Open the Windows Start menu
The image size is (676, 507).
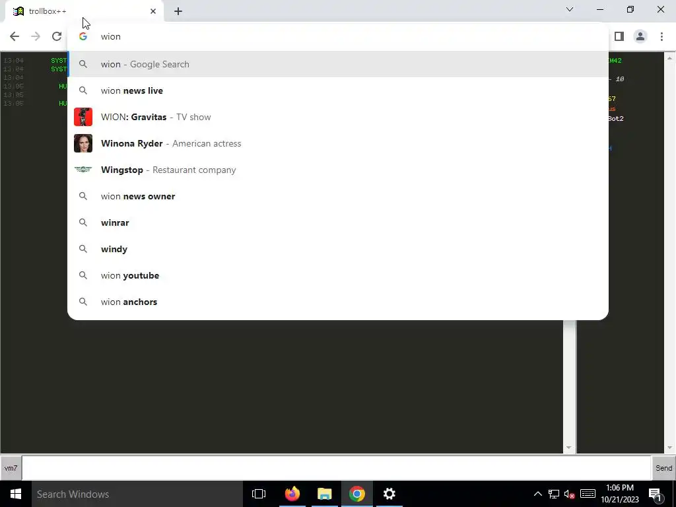[16, 494]
